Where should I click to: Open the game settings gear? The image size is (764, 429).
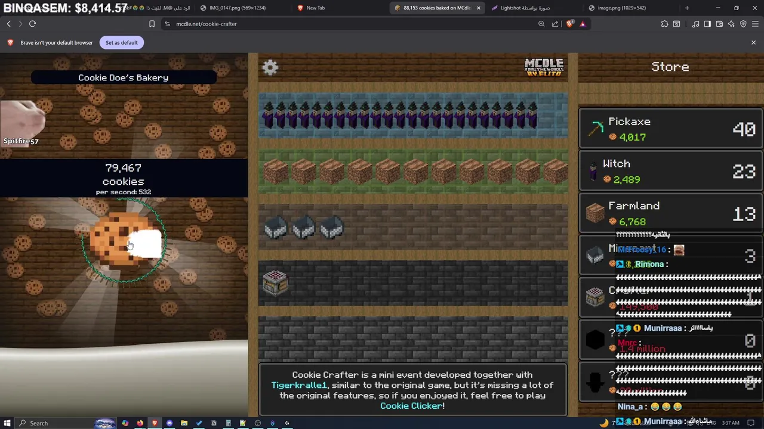[270, 67]
